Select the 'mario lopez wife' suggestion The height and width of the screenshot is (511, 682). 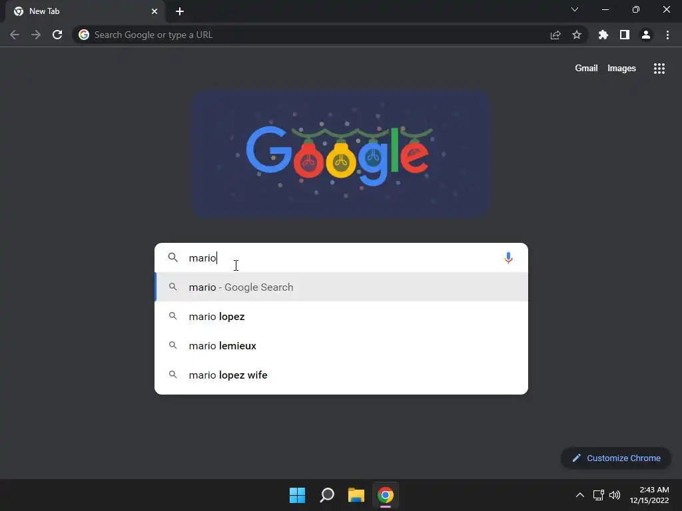342,375
